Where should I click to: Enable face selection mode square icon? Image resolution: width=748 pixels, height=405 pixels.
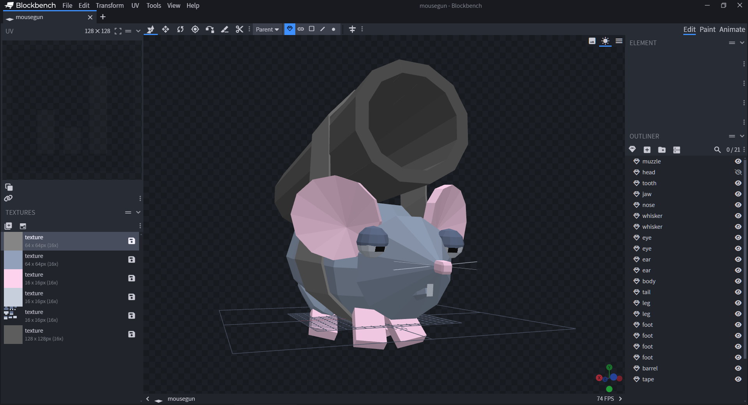click(312, 29)
